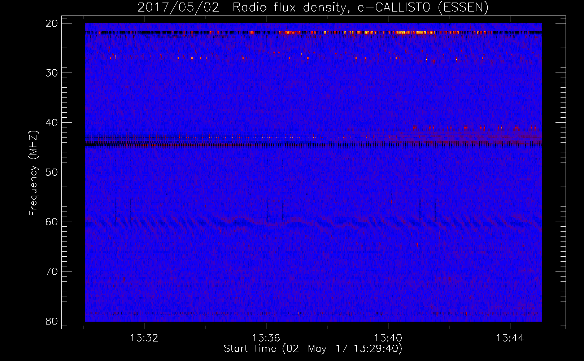The image size is (584, 361).
Task: Click the 40 MHz frequency tick label
Action: (x=52, y=123)
